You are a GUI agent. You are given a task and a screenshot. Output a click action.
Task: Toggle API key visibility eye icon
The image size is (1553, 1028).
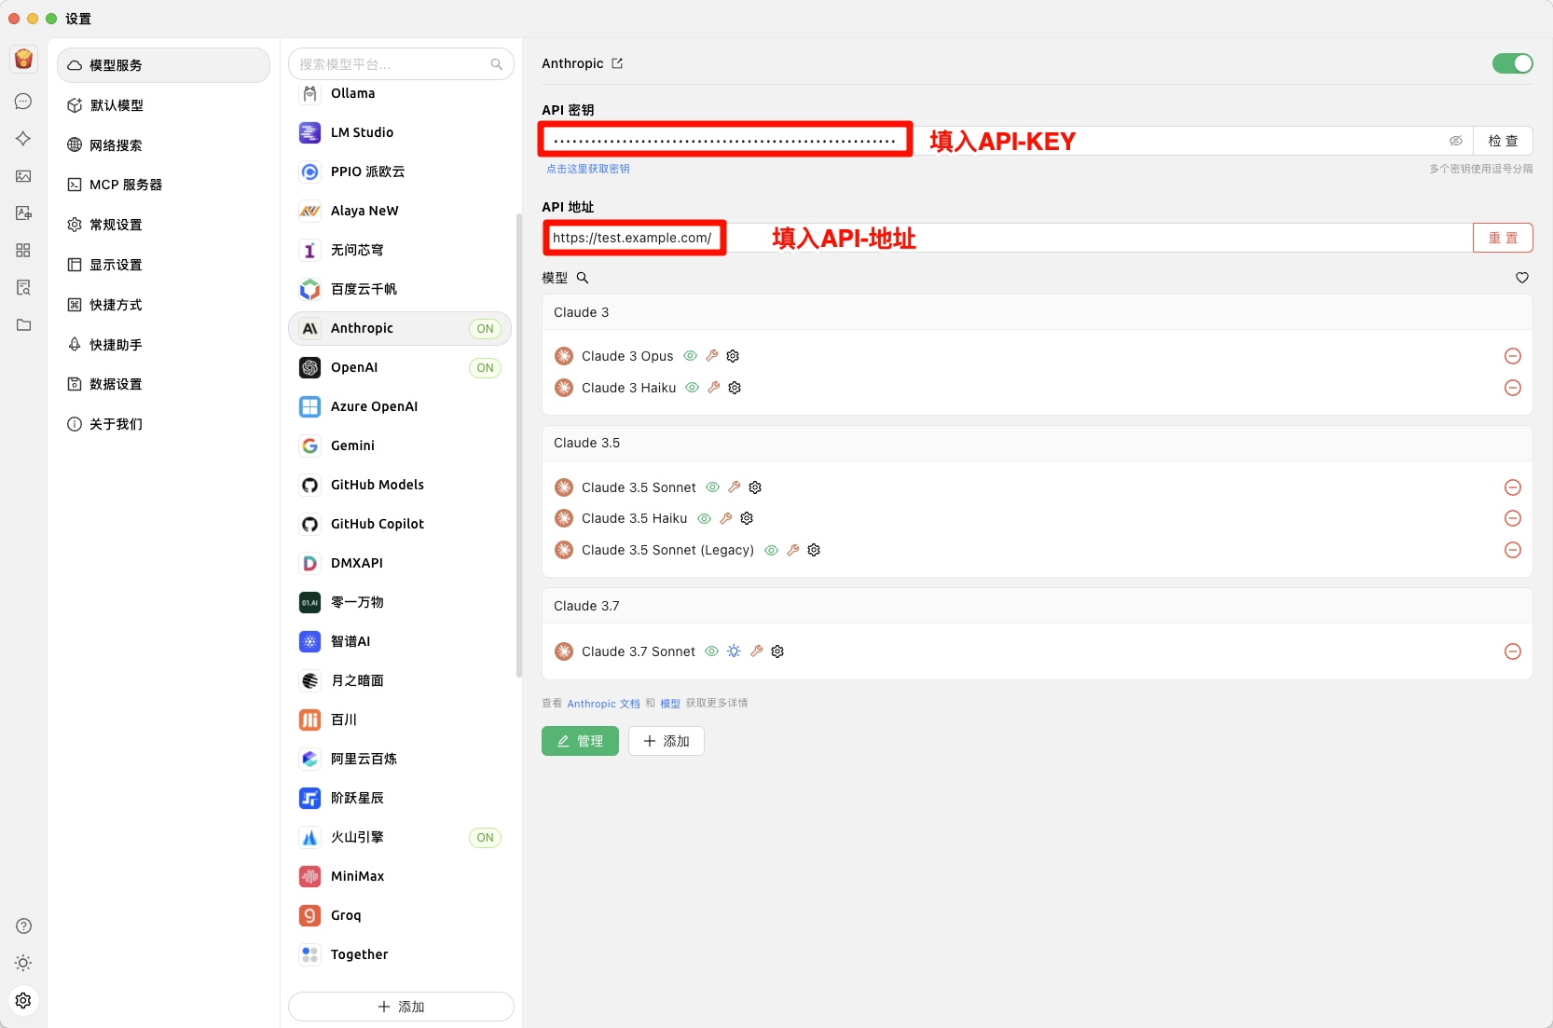tap(1456, 141)
